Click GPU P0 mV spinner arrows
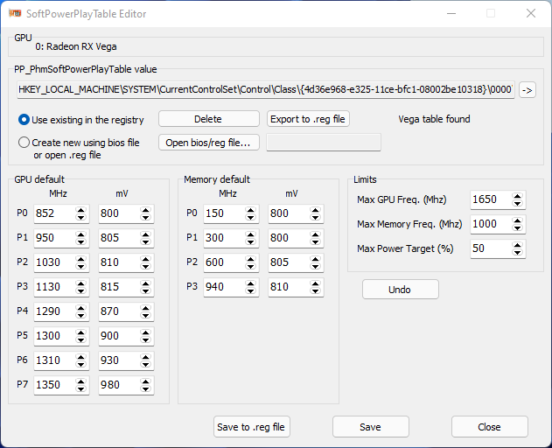The width and height of the screenshot is (552, 448). tap(146, 213)
